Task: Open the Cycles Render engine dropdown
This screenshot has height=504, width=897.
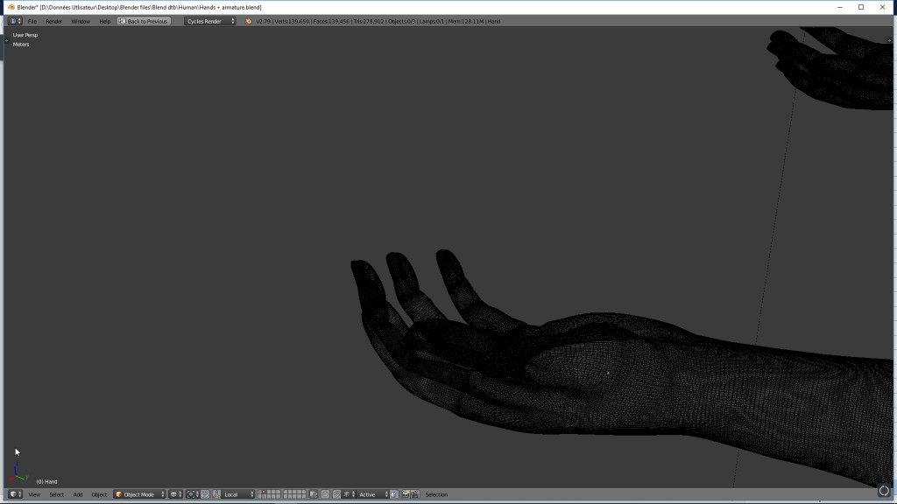Action: (x=210, y=21)
